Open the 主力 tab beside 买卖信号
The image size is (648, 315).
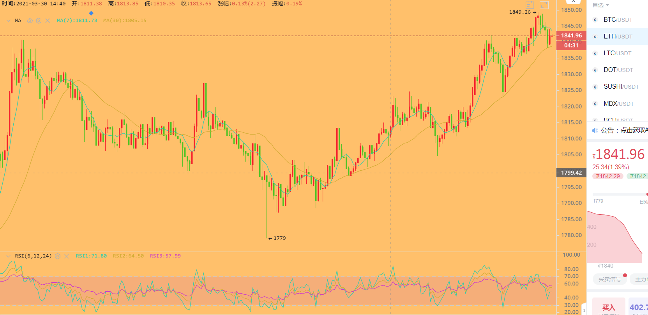point(640,279)
